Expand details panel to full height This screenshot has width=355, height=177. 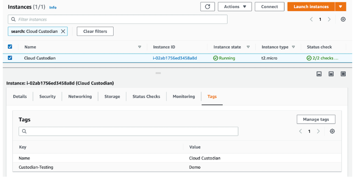pos(343,74)
